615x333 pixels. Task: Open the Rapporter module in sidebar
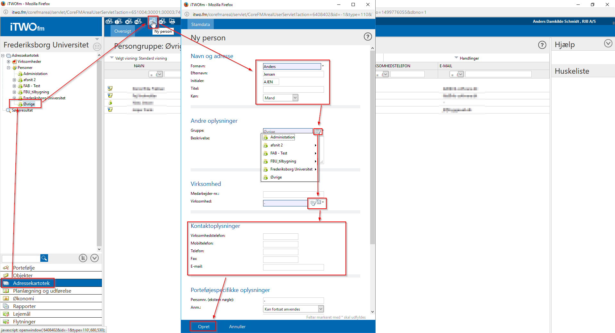pyautogui.click(x=24, y=306)
